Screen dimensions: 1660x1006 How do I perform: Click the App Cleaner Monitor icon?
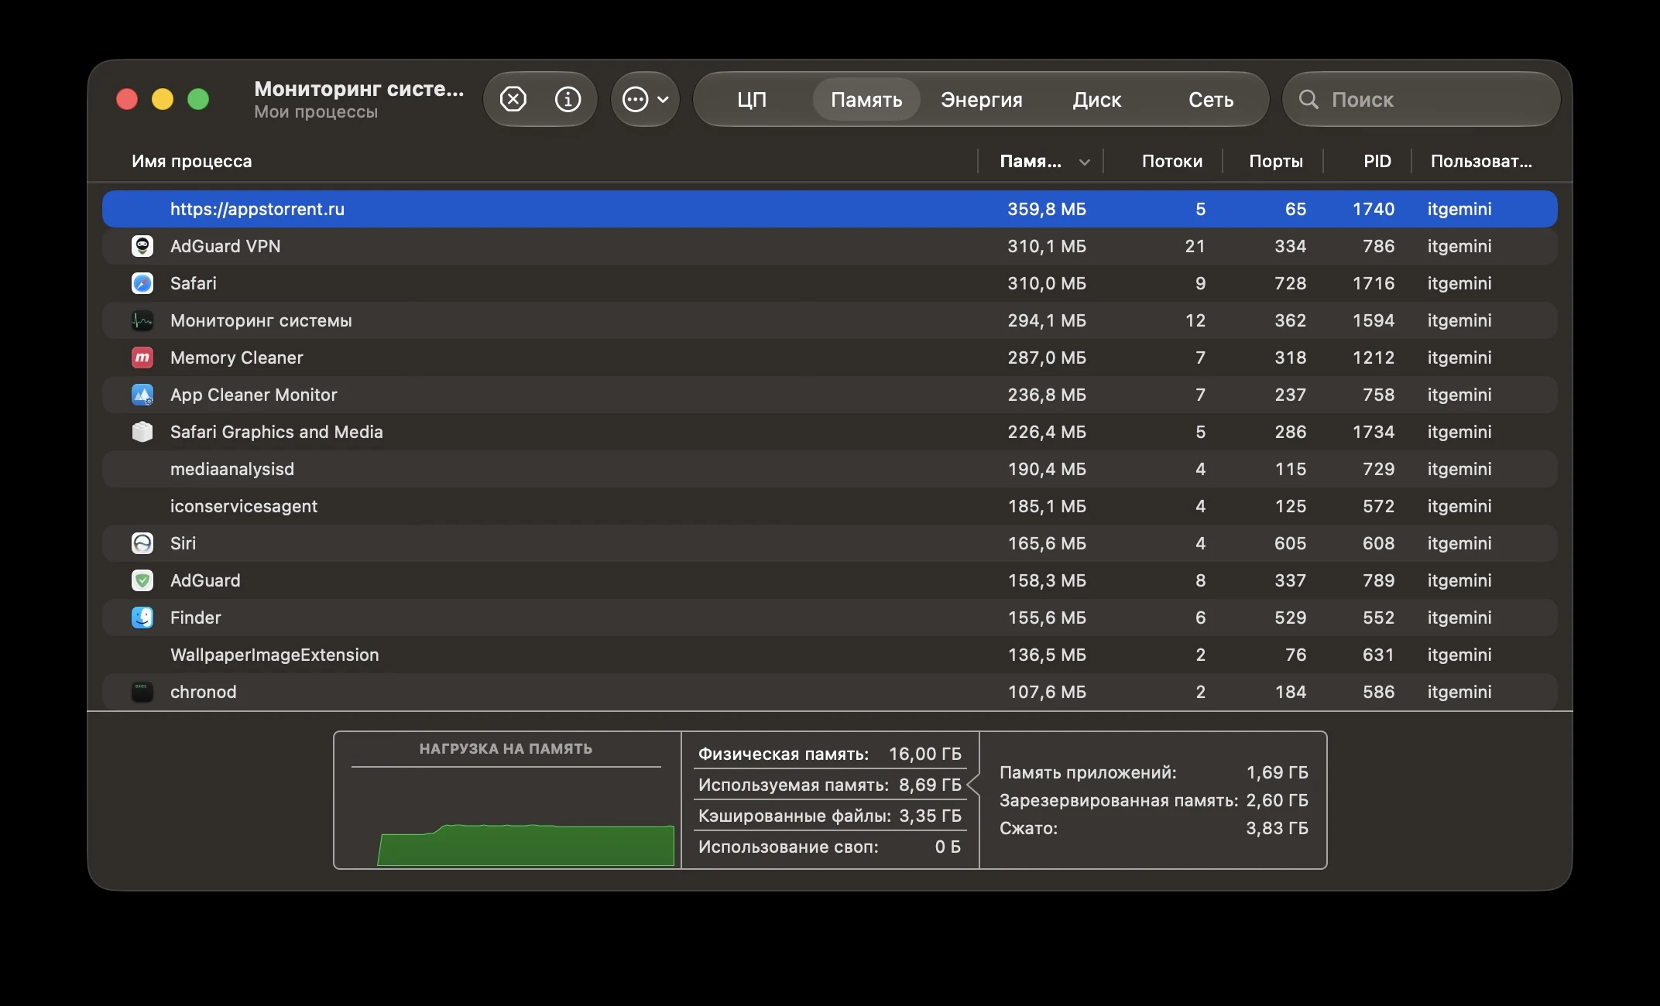142,395
